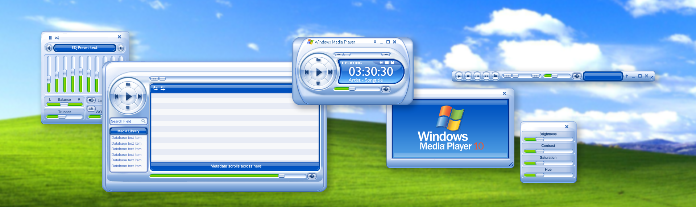Screen dimensions: 696x207
Task: Adjust the fourth equalizer band slider
Action: coord(73,74)
